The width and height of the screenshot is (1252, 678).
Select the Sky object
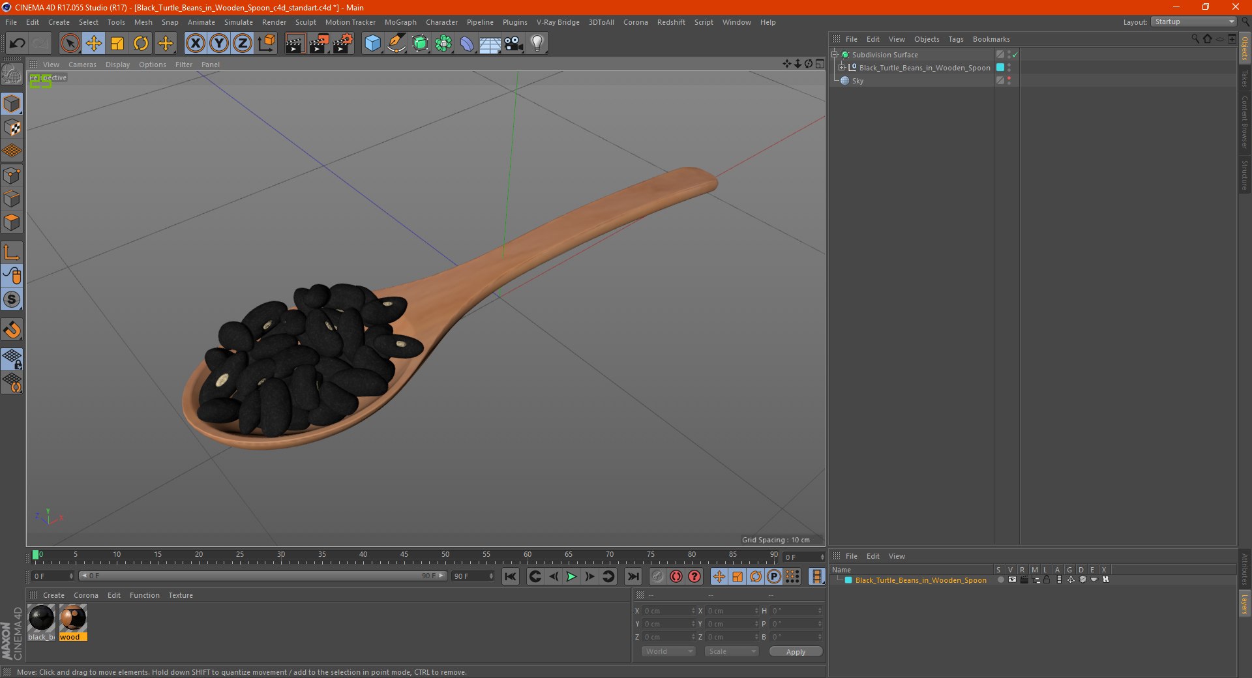857,81
